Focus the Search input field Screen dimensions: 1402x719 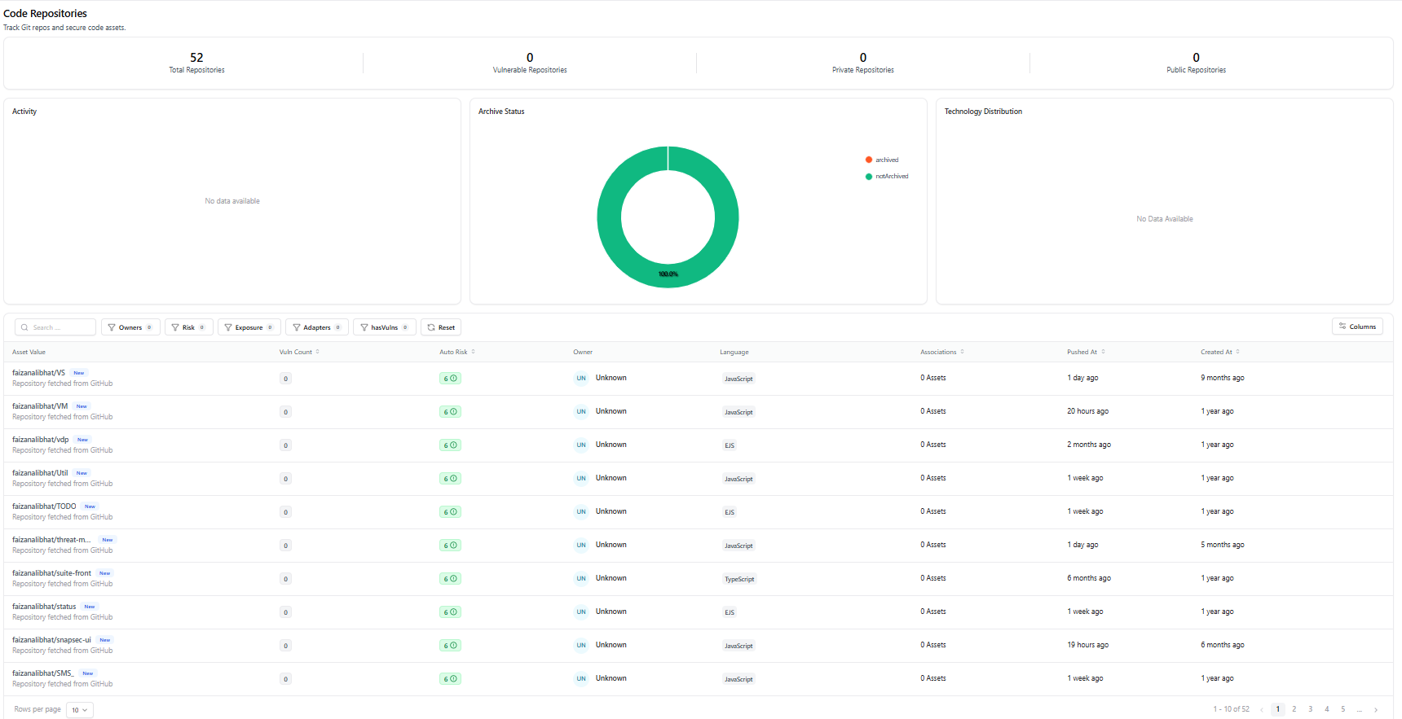55,327
